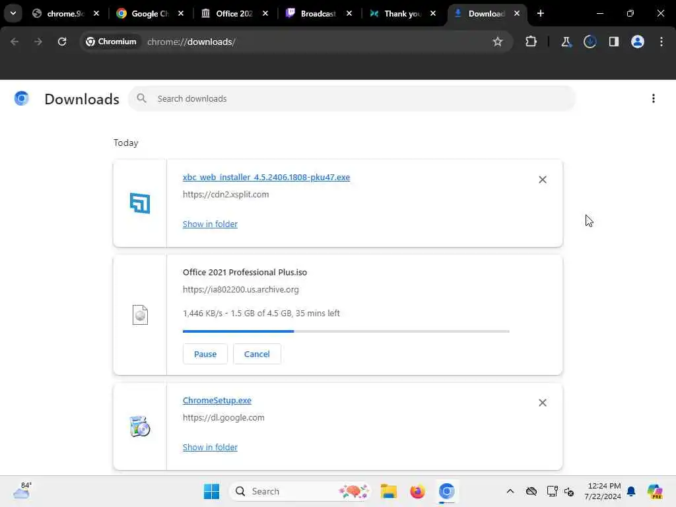Close the Broadcast tab
676x507 pixels.
click(349, 14)
